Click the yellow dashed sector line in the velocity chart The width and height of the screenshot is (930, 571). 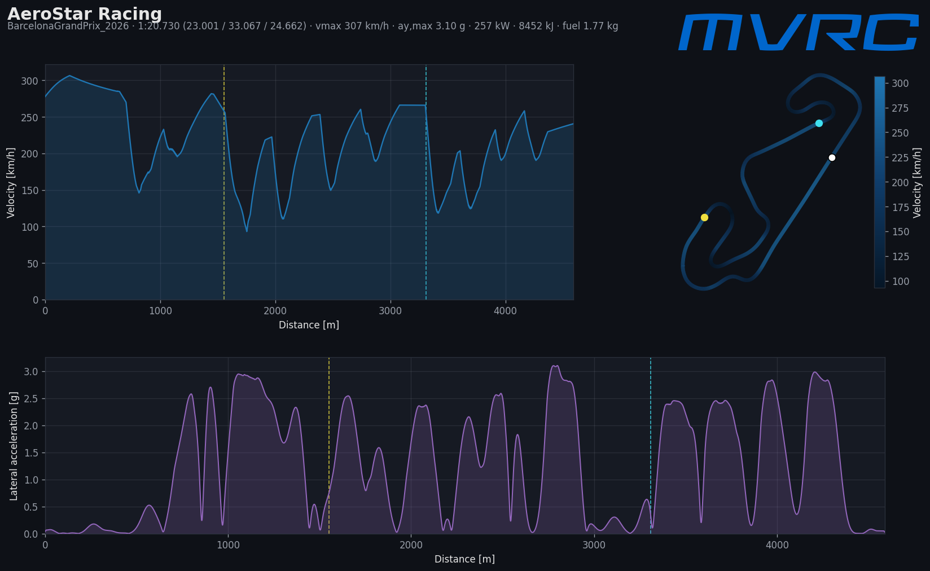[x=224, y=182]
